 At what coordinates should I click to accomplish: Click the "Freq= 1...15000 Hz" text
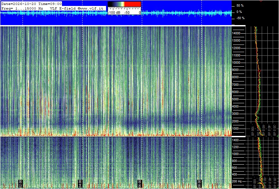(x=22, y=8)
